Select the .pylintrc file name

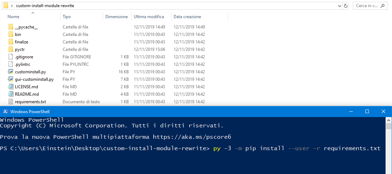[x=22, y=64]
